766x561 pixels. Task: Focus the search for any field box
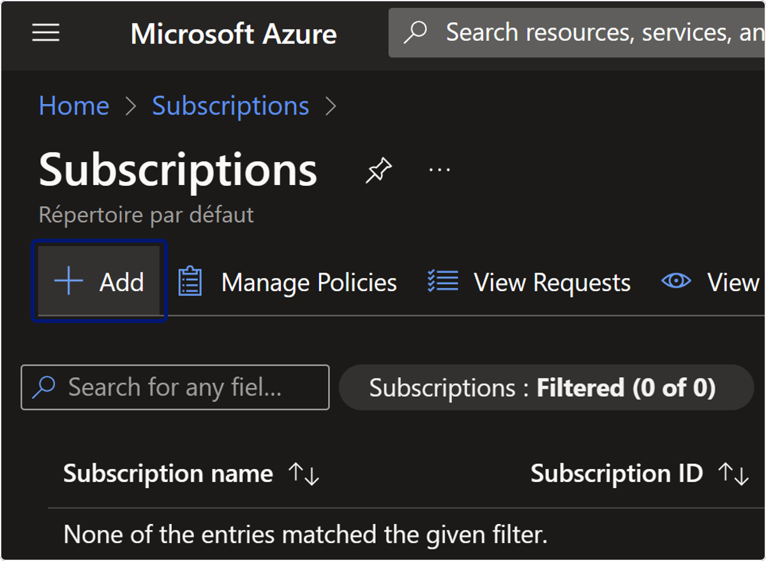click(x=176, y=387)
